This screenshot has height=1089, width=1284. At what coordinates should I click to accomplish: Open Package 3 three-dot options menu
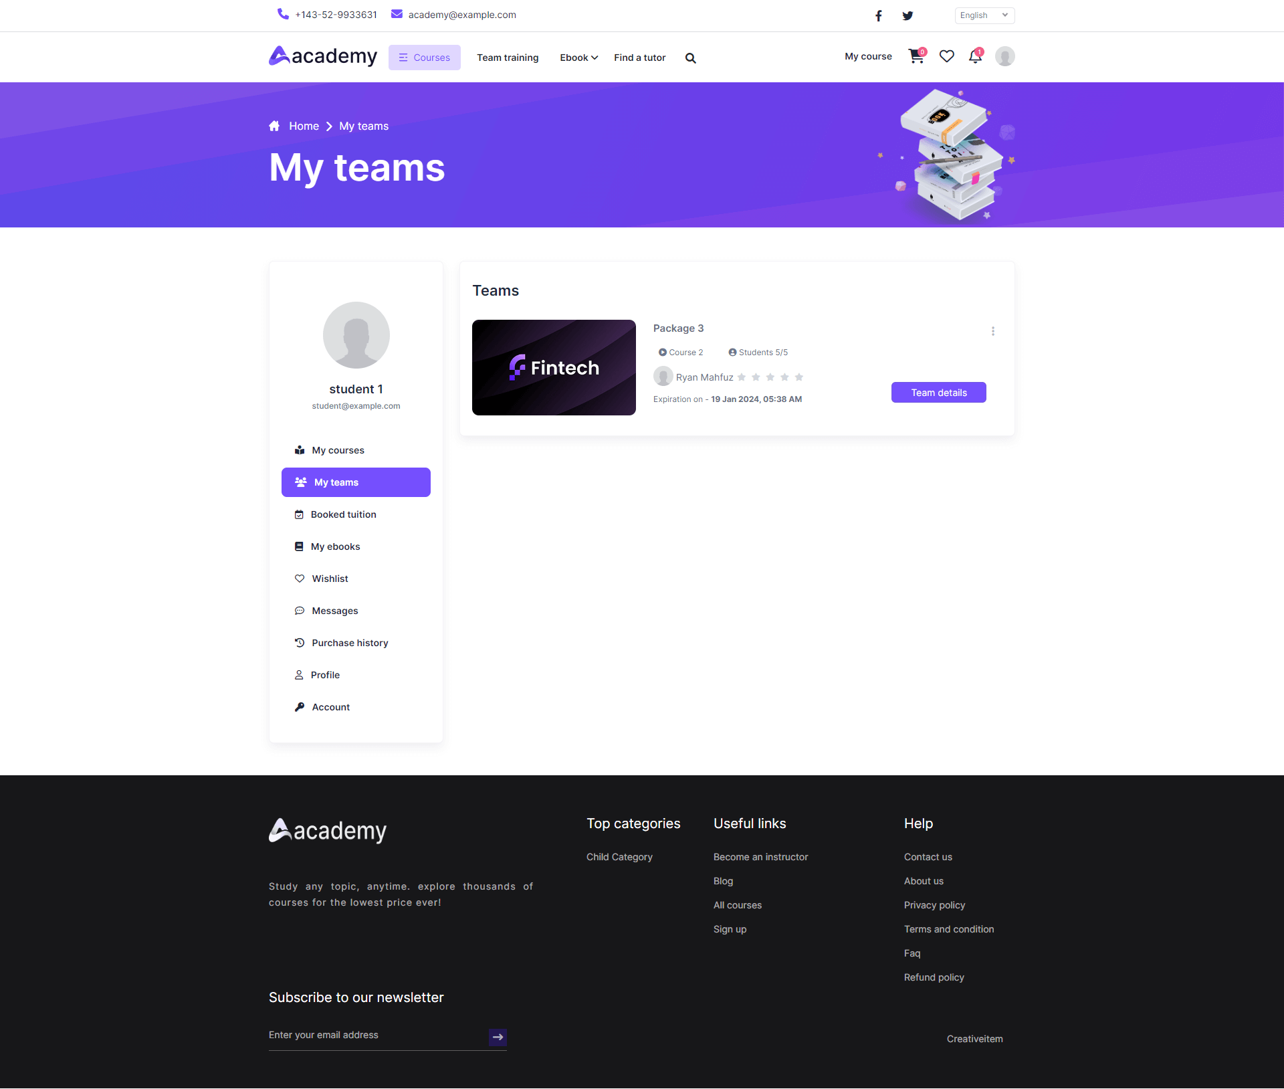[993, 331]
